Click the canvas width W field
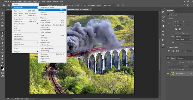193x100 pixels. click(178, 22)
